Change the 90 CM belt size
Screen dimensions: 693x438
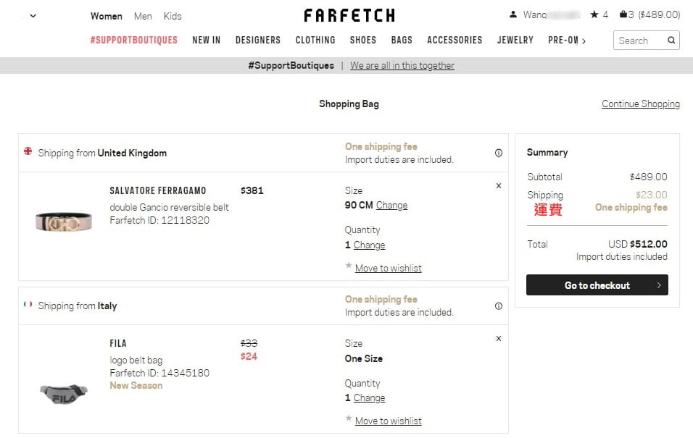(x=392, y=205)
